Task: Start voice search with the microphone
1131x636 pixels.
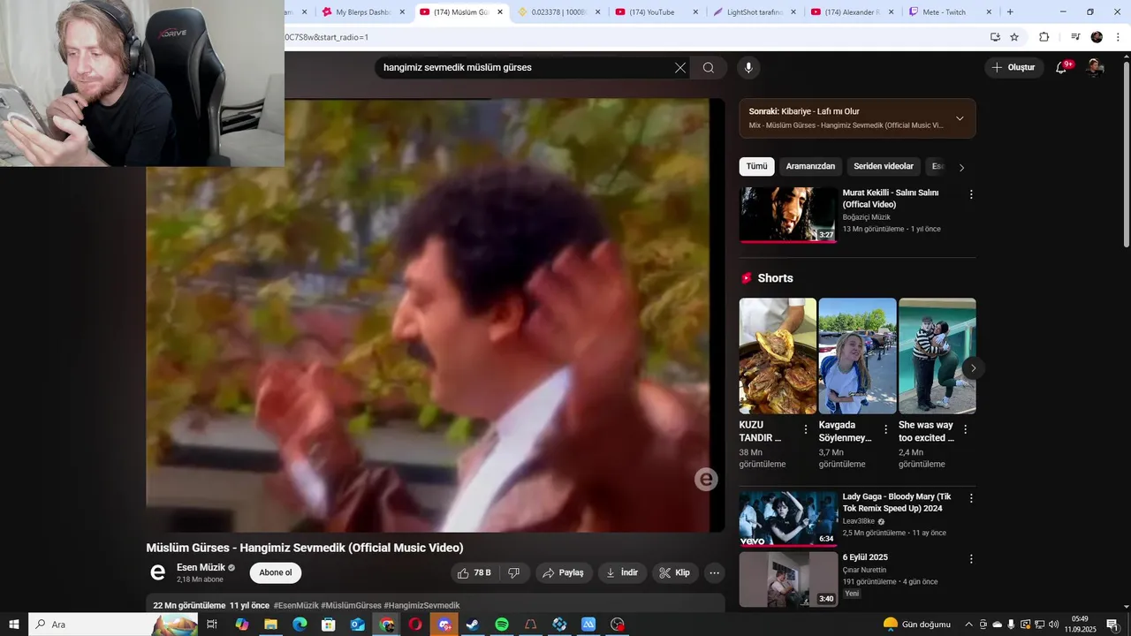Action: tap(748, 67)
